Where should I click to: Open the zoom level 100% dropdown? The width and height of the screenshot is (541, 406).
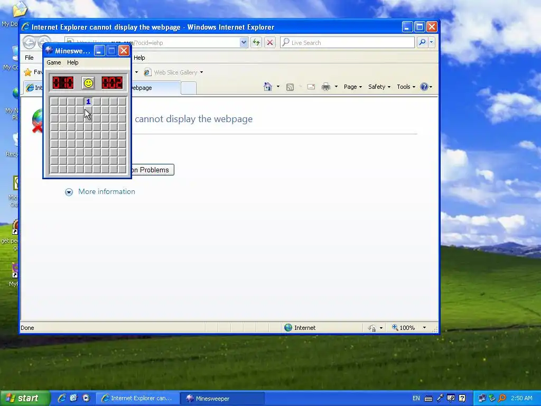click(x=424, y=328)
